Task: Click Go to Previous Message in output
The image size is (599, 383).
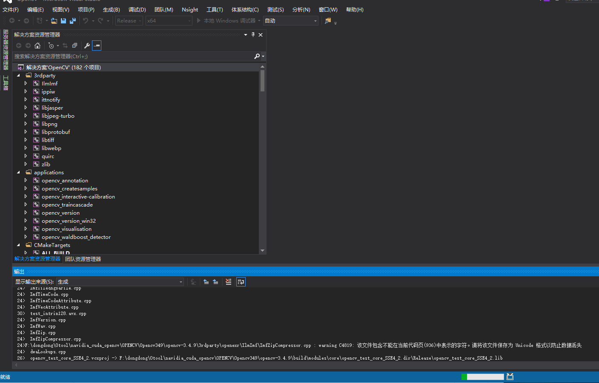Action: point(206,282)
